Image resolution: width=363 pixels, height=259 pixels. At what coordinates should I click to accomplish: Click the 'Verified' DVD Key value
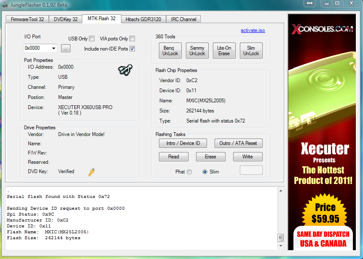tap(66, 171)
